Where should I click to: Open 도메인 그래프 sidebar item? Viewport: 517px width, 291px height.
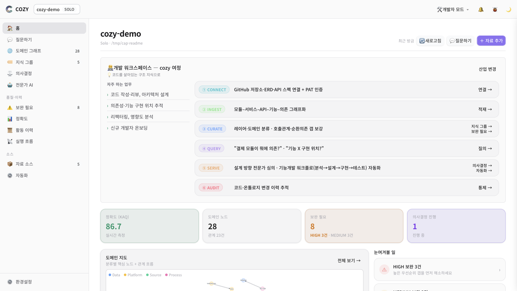click(x=44, y=51)
